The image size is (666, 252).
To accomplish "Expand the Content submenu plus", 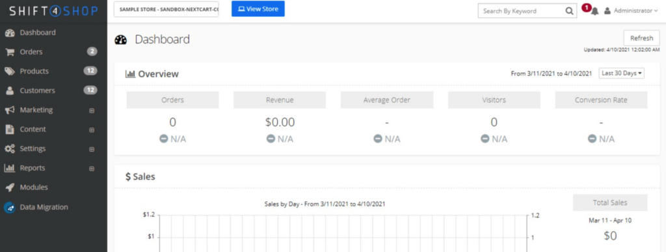I will (92, 130).
